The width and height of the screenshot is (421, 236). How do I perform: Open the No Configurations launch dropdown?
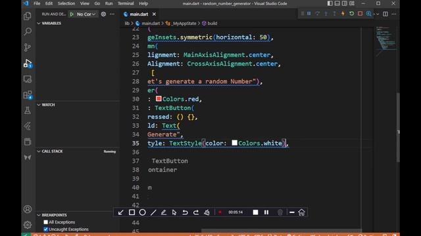click(x=86, y=14)
